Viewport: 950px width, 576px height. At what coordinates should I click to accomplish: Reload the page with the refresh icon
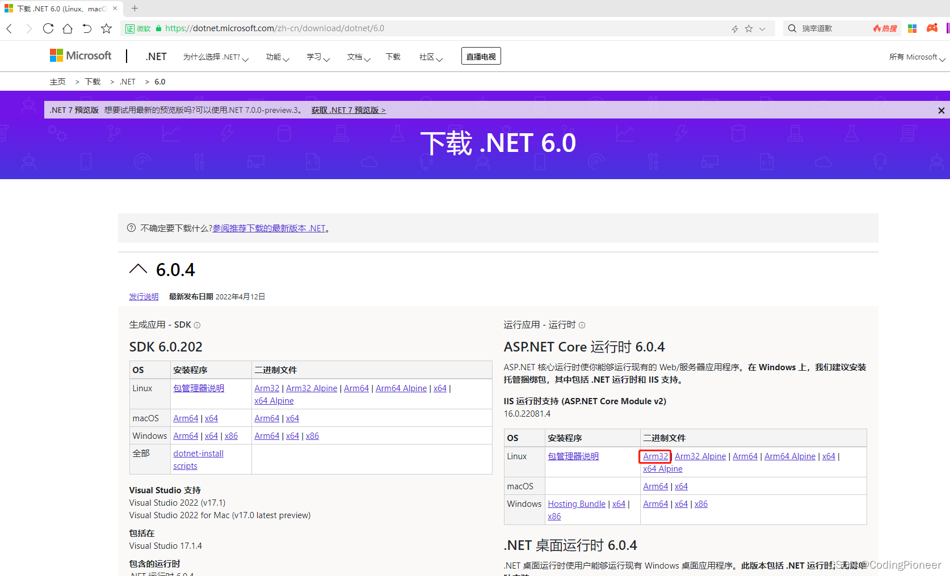[48, 28]
